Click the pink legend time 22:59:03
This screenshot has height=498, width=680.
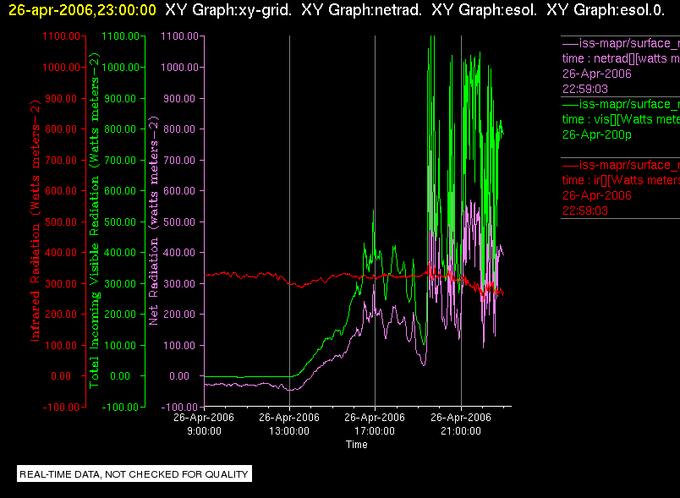coord(585,89)
